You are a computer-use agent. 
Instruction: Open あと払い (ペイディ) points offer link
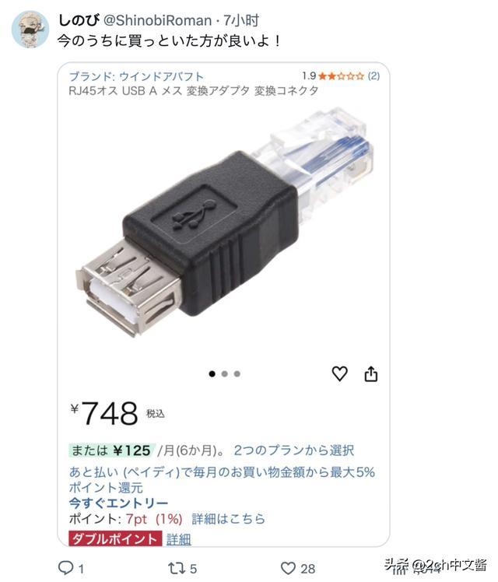222,479
